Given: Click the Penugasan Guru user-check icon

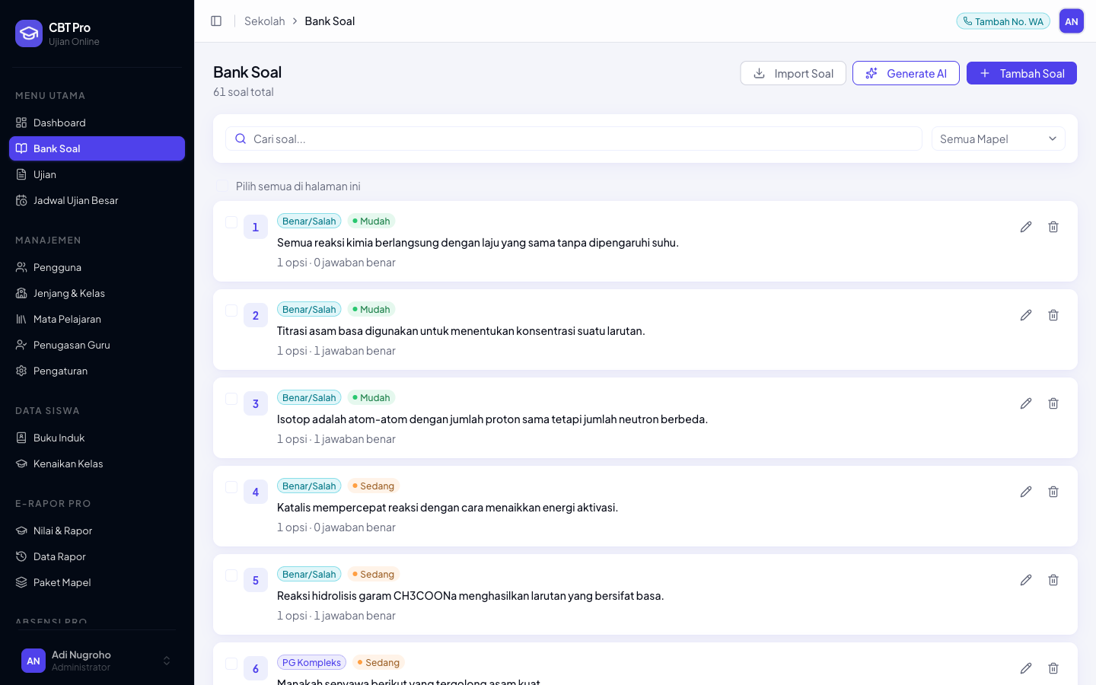Looking at the screenshot, I should coord(21,345).
